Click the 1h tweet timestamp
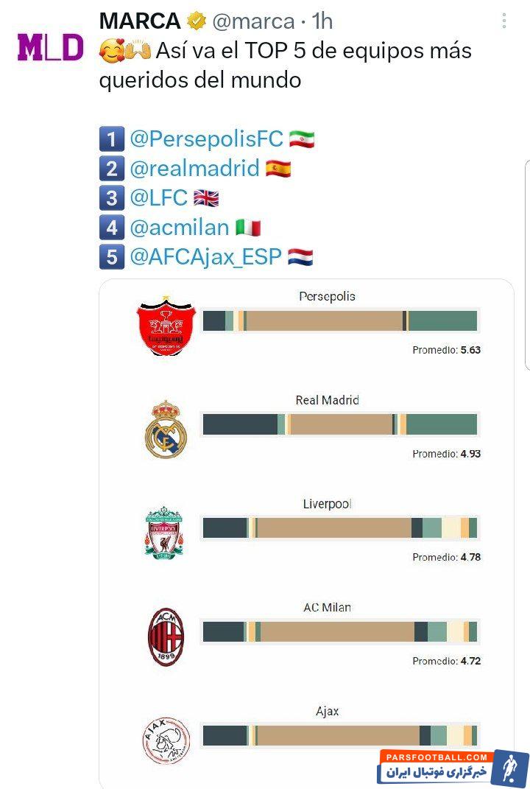Viewport: 530px width, 789px height. [322, 21]
